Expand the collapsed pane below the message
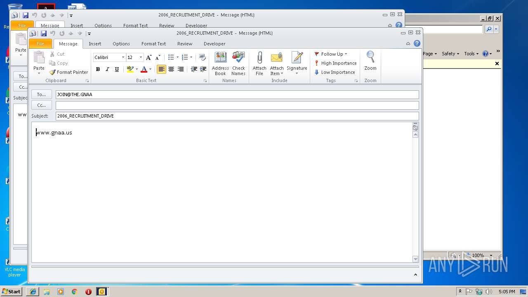The height and width of the screenshot is (297, 528). click(x=415, y=275)
